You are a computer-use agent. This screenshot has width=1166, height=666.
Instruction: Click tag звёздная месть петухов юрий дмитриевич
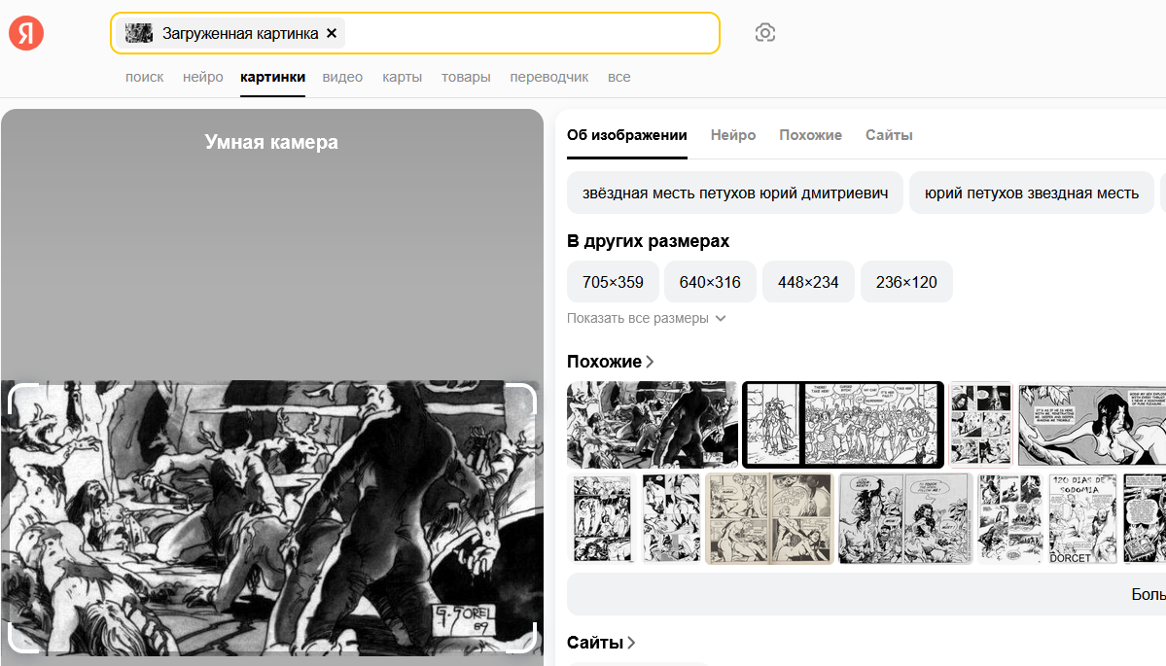pyautogui.click(x=735, y=193)
